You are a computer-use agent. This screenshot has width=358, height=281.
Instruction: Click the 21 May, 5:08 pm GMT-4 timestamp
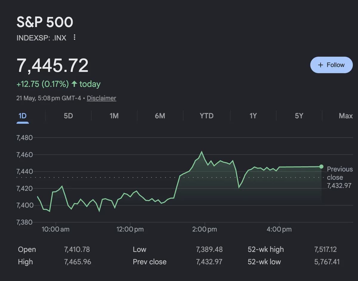pyautogui.click(x=49, y=98)
